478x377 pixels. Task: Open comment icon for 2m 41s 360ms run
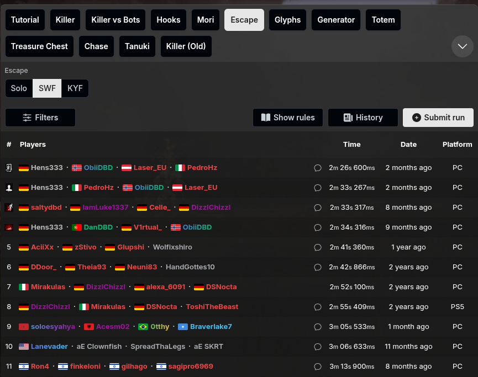pyautogui.click(x=318, y=247)
